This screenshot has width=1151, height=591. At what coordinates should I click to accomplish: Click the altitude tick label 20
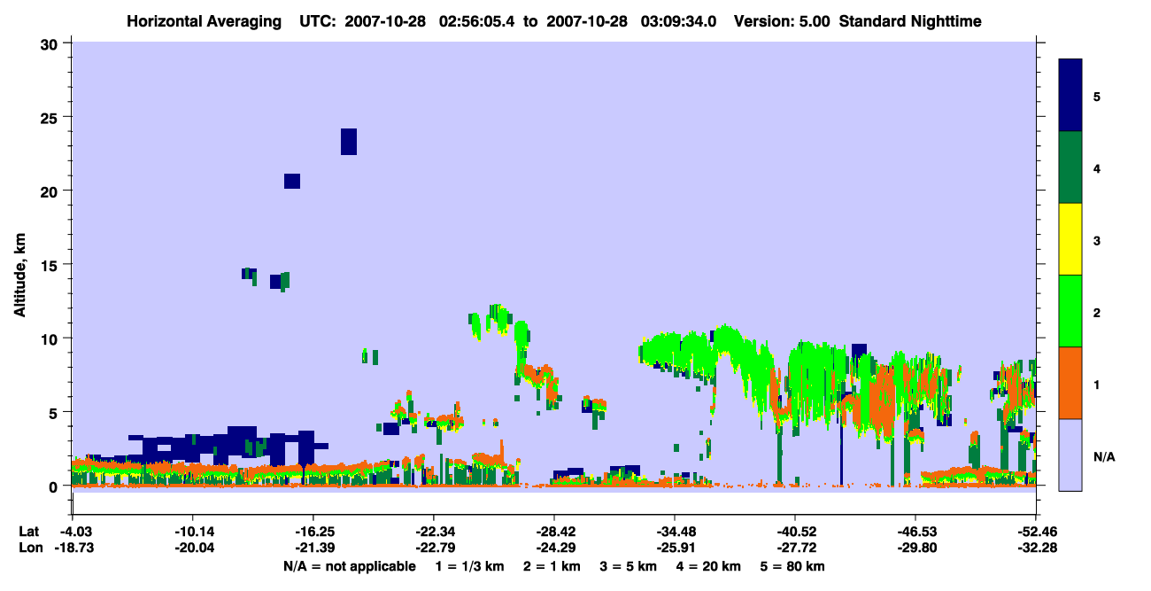click(x=51, y=191)
